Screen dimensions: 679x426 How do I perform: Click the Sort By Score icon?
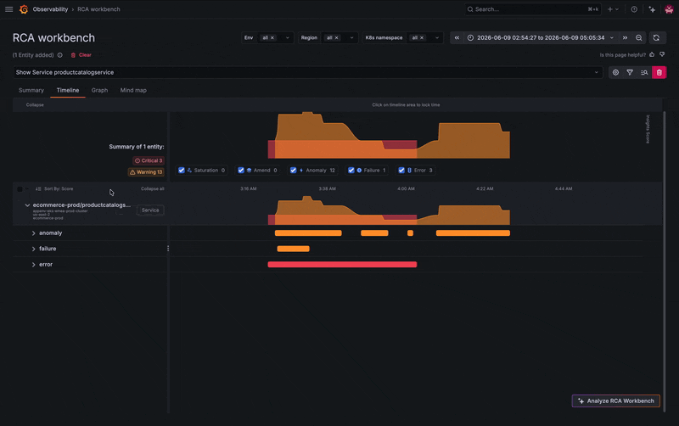(38, 188)
